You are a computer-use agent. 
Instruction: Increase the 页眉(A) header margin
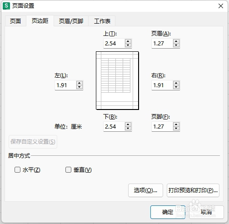click(176, 41)
